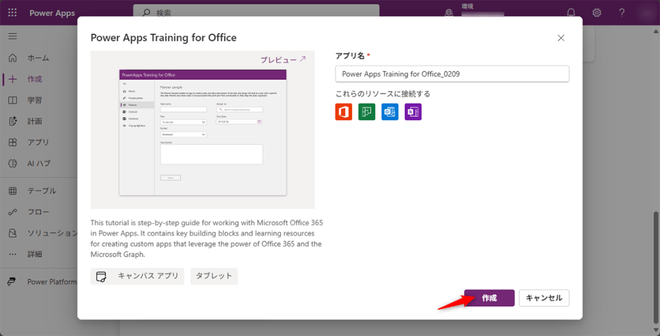Focus the アプリ名 text field
Image resolution: width=660 pixels, height=336 pixels.
click(x=452, y=74)
